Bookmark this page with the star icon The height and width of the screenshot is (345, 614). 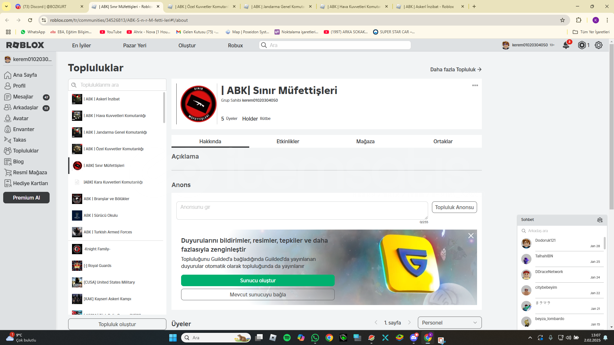(x=562, y=20)
